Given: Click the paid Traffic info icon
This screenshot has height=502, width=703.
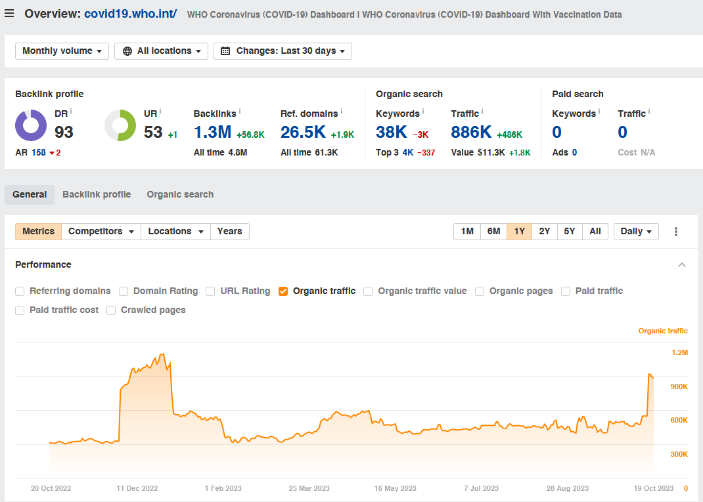Looking at the screenshot, I should coord(648,111).
